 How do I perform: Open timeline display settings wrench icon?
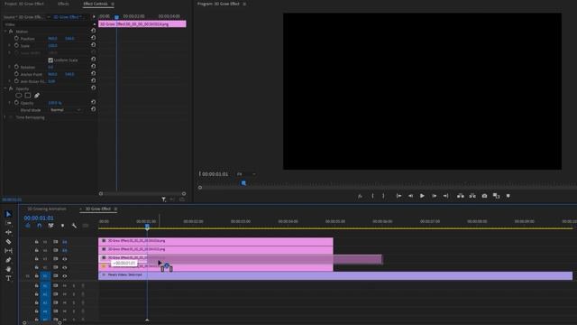click(x=74, y=226)
